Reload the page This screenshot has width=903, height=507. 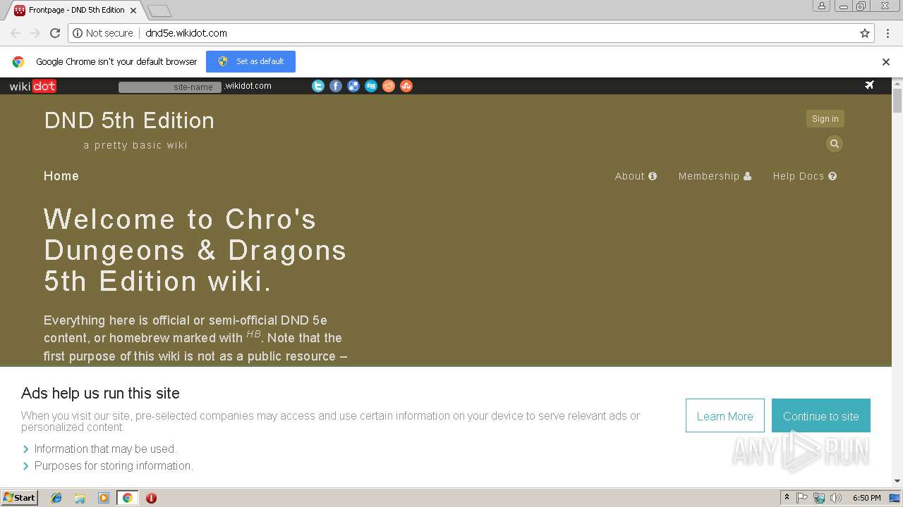coord(55,33)
